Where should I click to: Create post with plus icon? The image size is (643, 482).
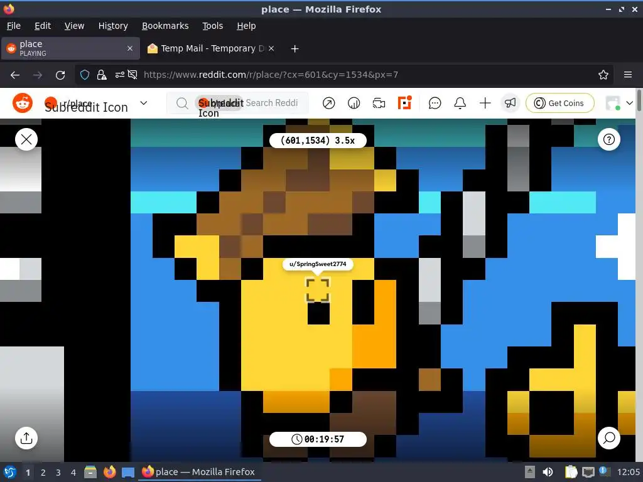485,103
